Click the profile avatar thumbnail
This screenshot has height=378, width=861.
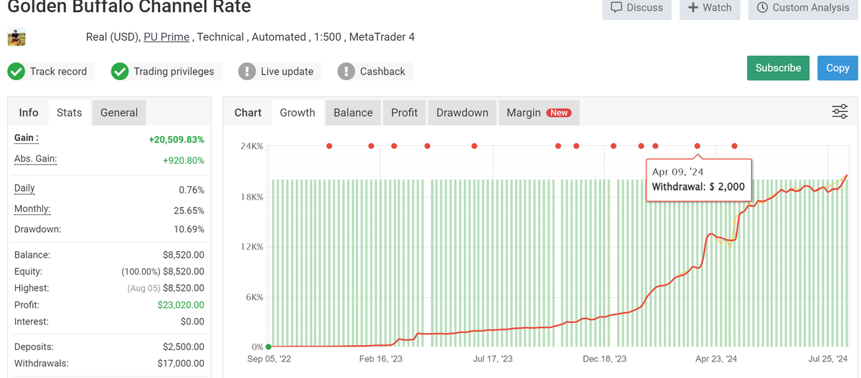[x=17, y=37]
